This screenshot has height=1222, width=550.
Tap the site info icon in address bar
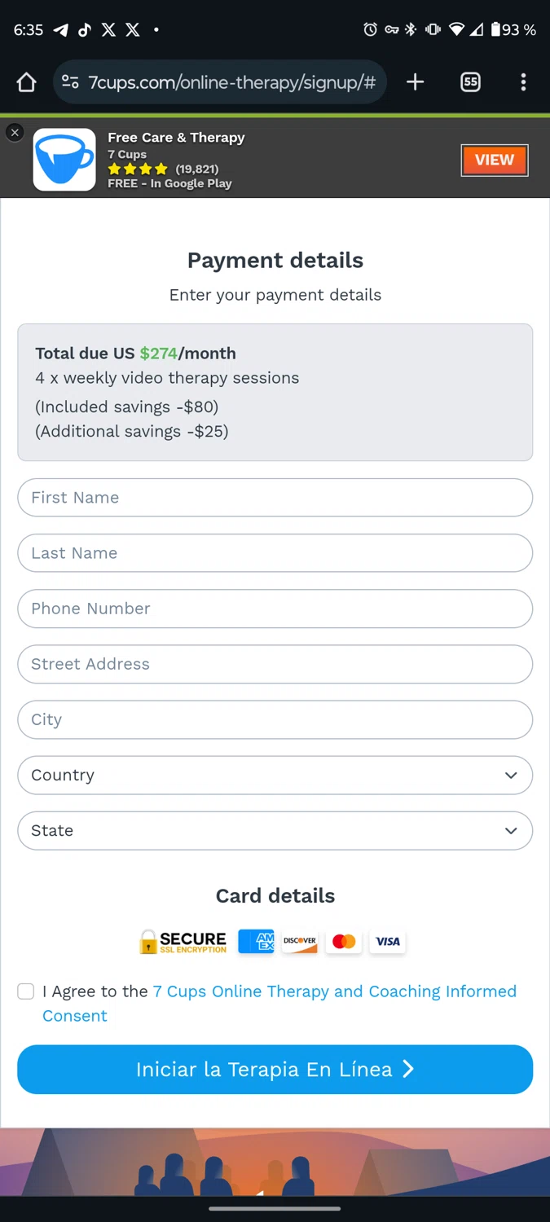[71, 82]
